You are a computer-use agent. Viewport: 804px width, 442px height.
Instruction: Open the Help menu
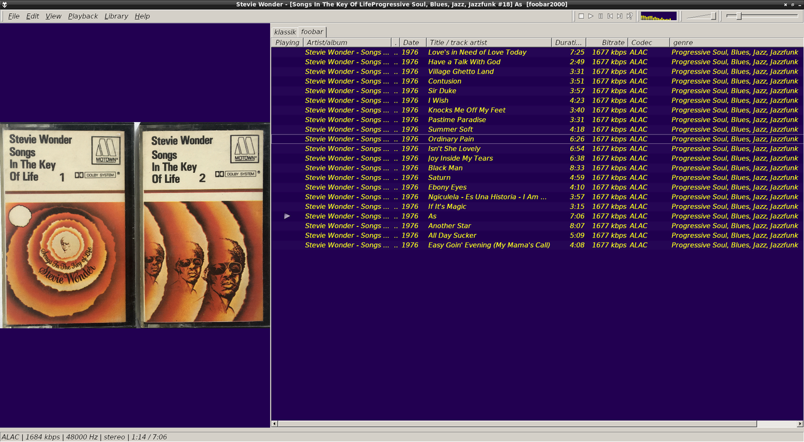coord(143,16)
